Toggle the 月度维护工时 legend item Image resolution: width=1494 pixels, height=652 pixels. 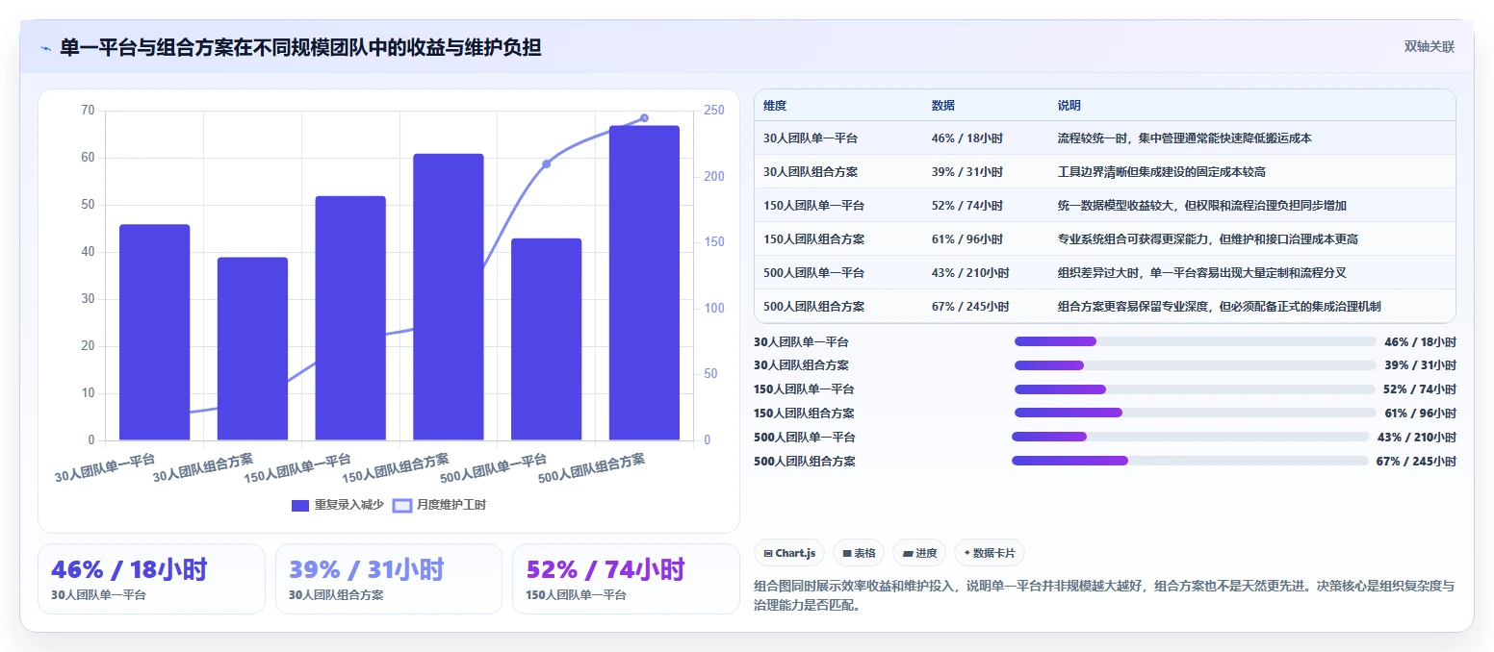(439, 505)
